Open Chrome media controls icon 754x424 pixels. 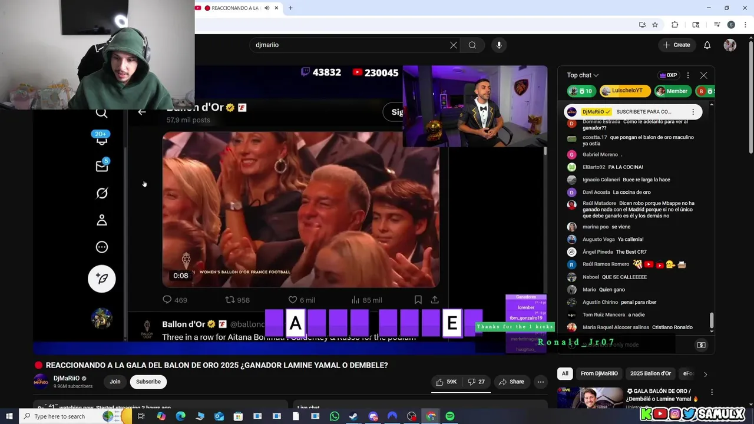pyautogui.click(x=717, y=25)
